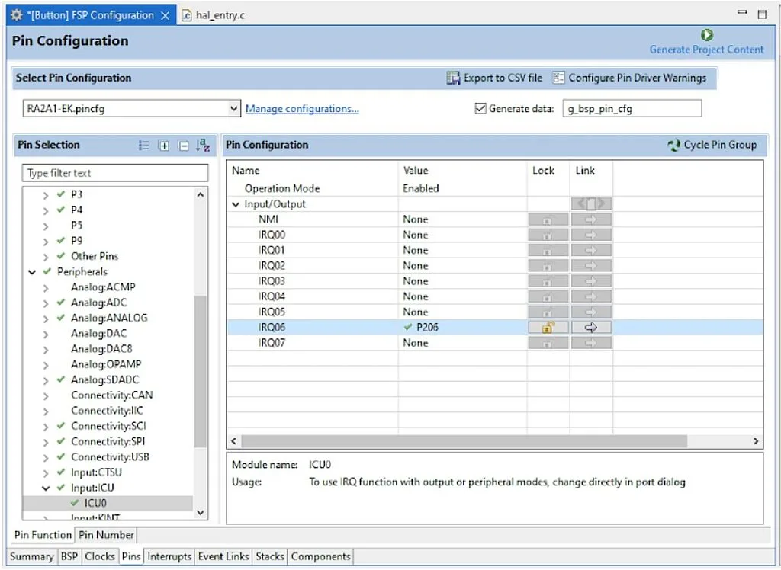Screen dimensions: 781x570
Task: Expand the Connectivity:SCI tree node
Action: pos(46,427)
